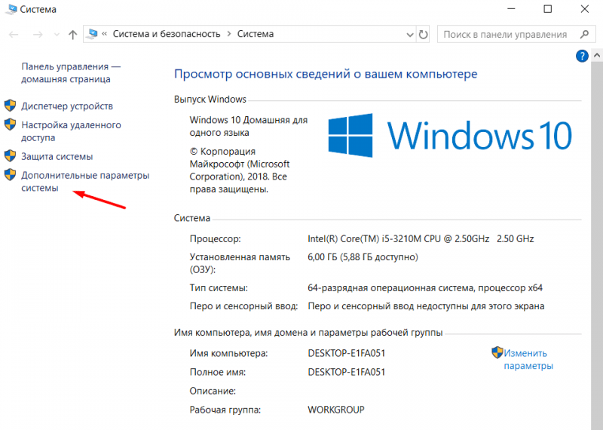This screenshot has width=603, height=430.
Task: Click the scroll up arrow of scrollbar
Action: (x=597, y=55)
